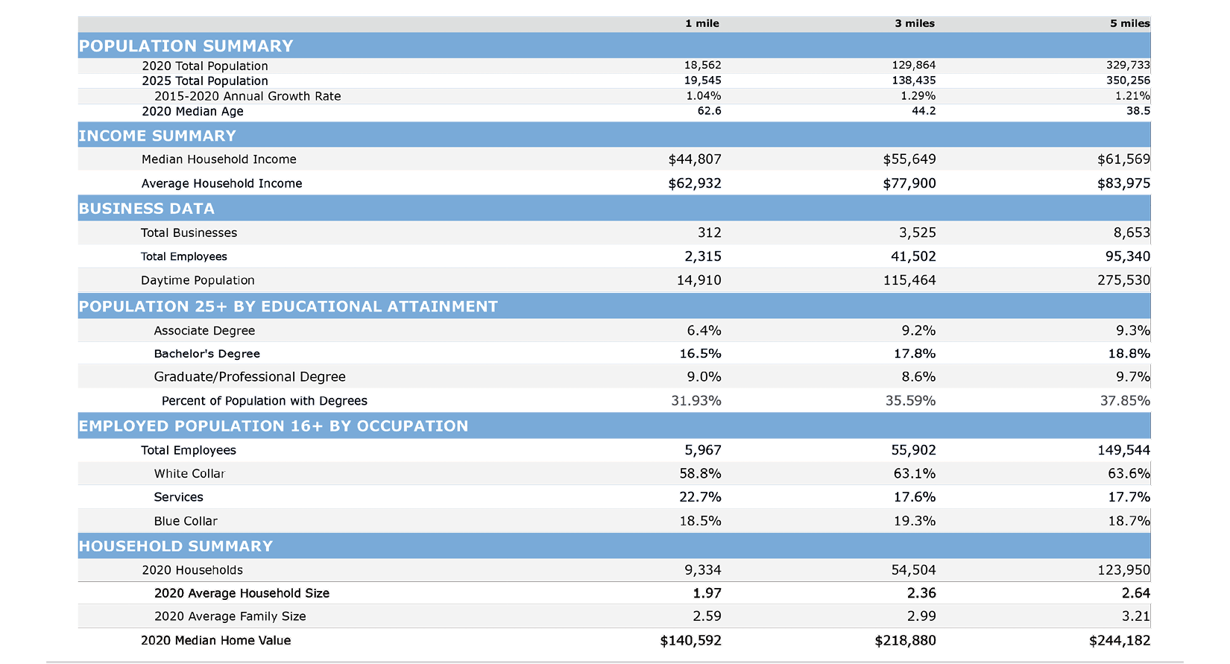Image resolution: width=1230 pixels, height=664 pixels.
Task: Select the HOUSEHOLD SUMMARY section header
Action: tap(175, 546)
